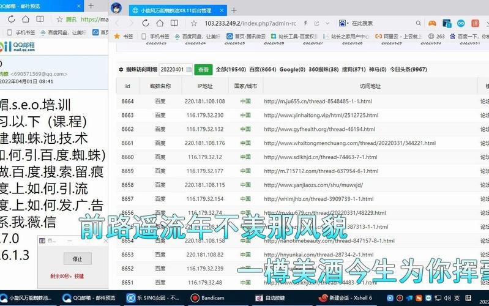The image size is (489, 306).
Task: Switch to Bandicam in taskbar
Action: click(207, 298)
